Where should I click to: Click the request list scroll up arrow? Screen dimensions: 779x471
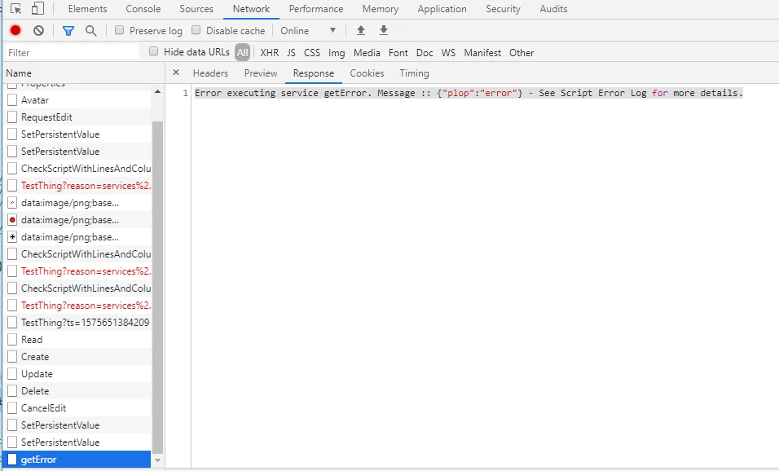[157, 91]
